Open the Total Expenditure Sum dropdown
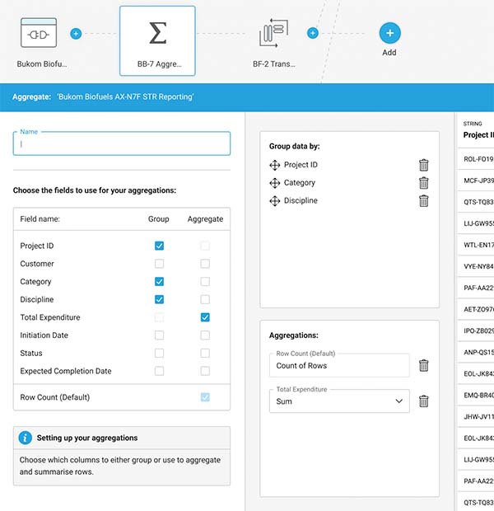Viewport: 494px width, 511px height. pos(339,401)
